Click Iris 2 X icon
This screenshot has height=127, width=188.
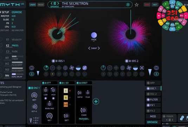tap(142, 68)
